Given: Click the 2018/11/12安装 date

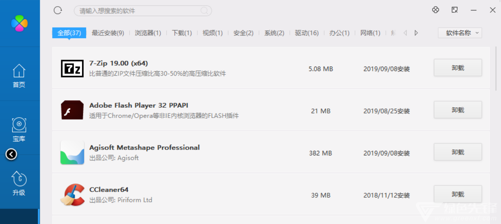Looking at the screenshot, I should (x=386, y=195).
